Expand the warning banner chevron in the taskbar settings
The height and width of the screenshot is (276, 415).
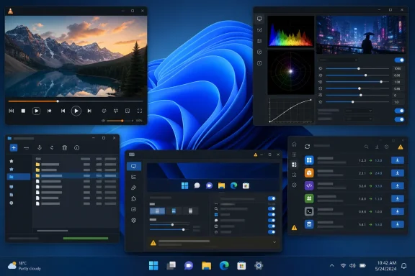click(x=275, y=242)
